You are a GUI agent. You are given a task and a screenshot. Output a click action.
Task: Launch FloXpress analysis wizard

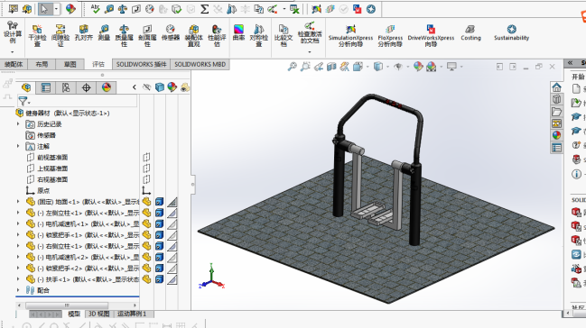click(x=390, y=35)
